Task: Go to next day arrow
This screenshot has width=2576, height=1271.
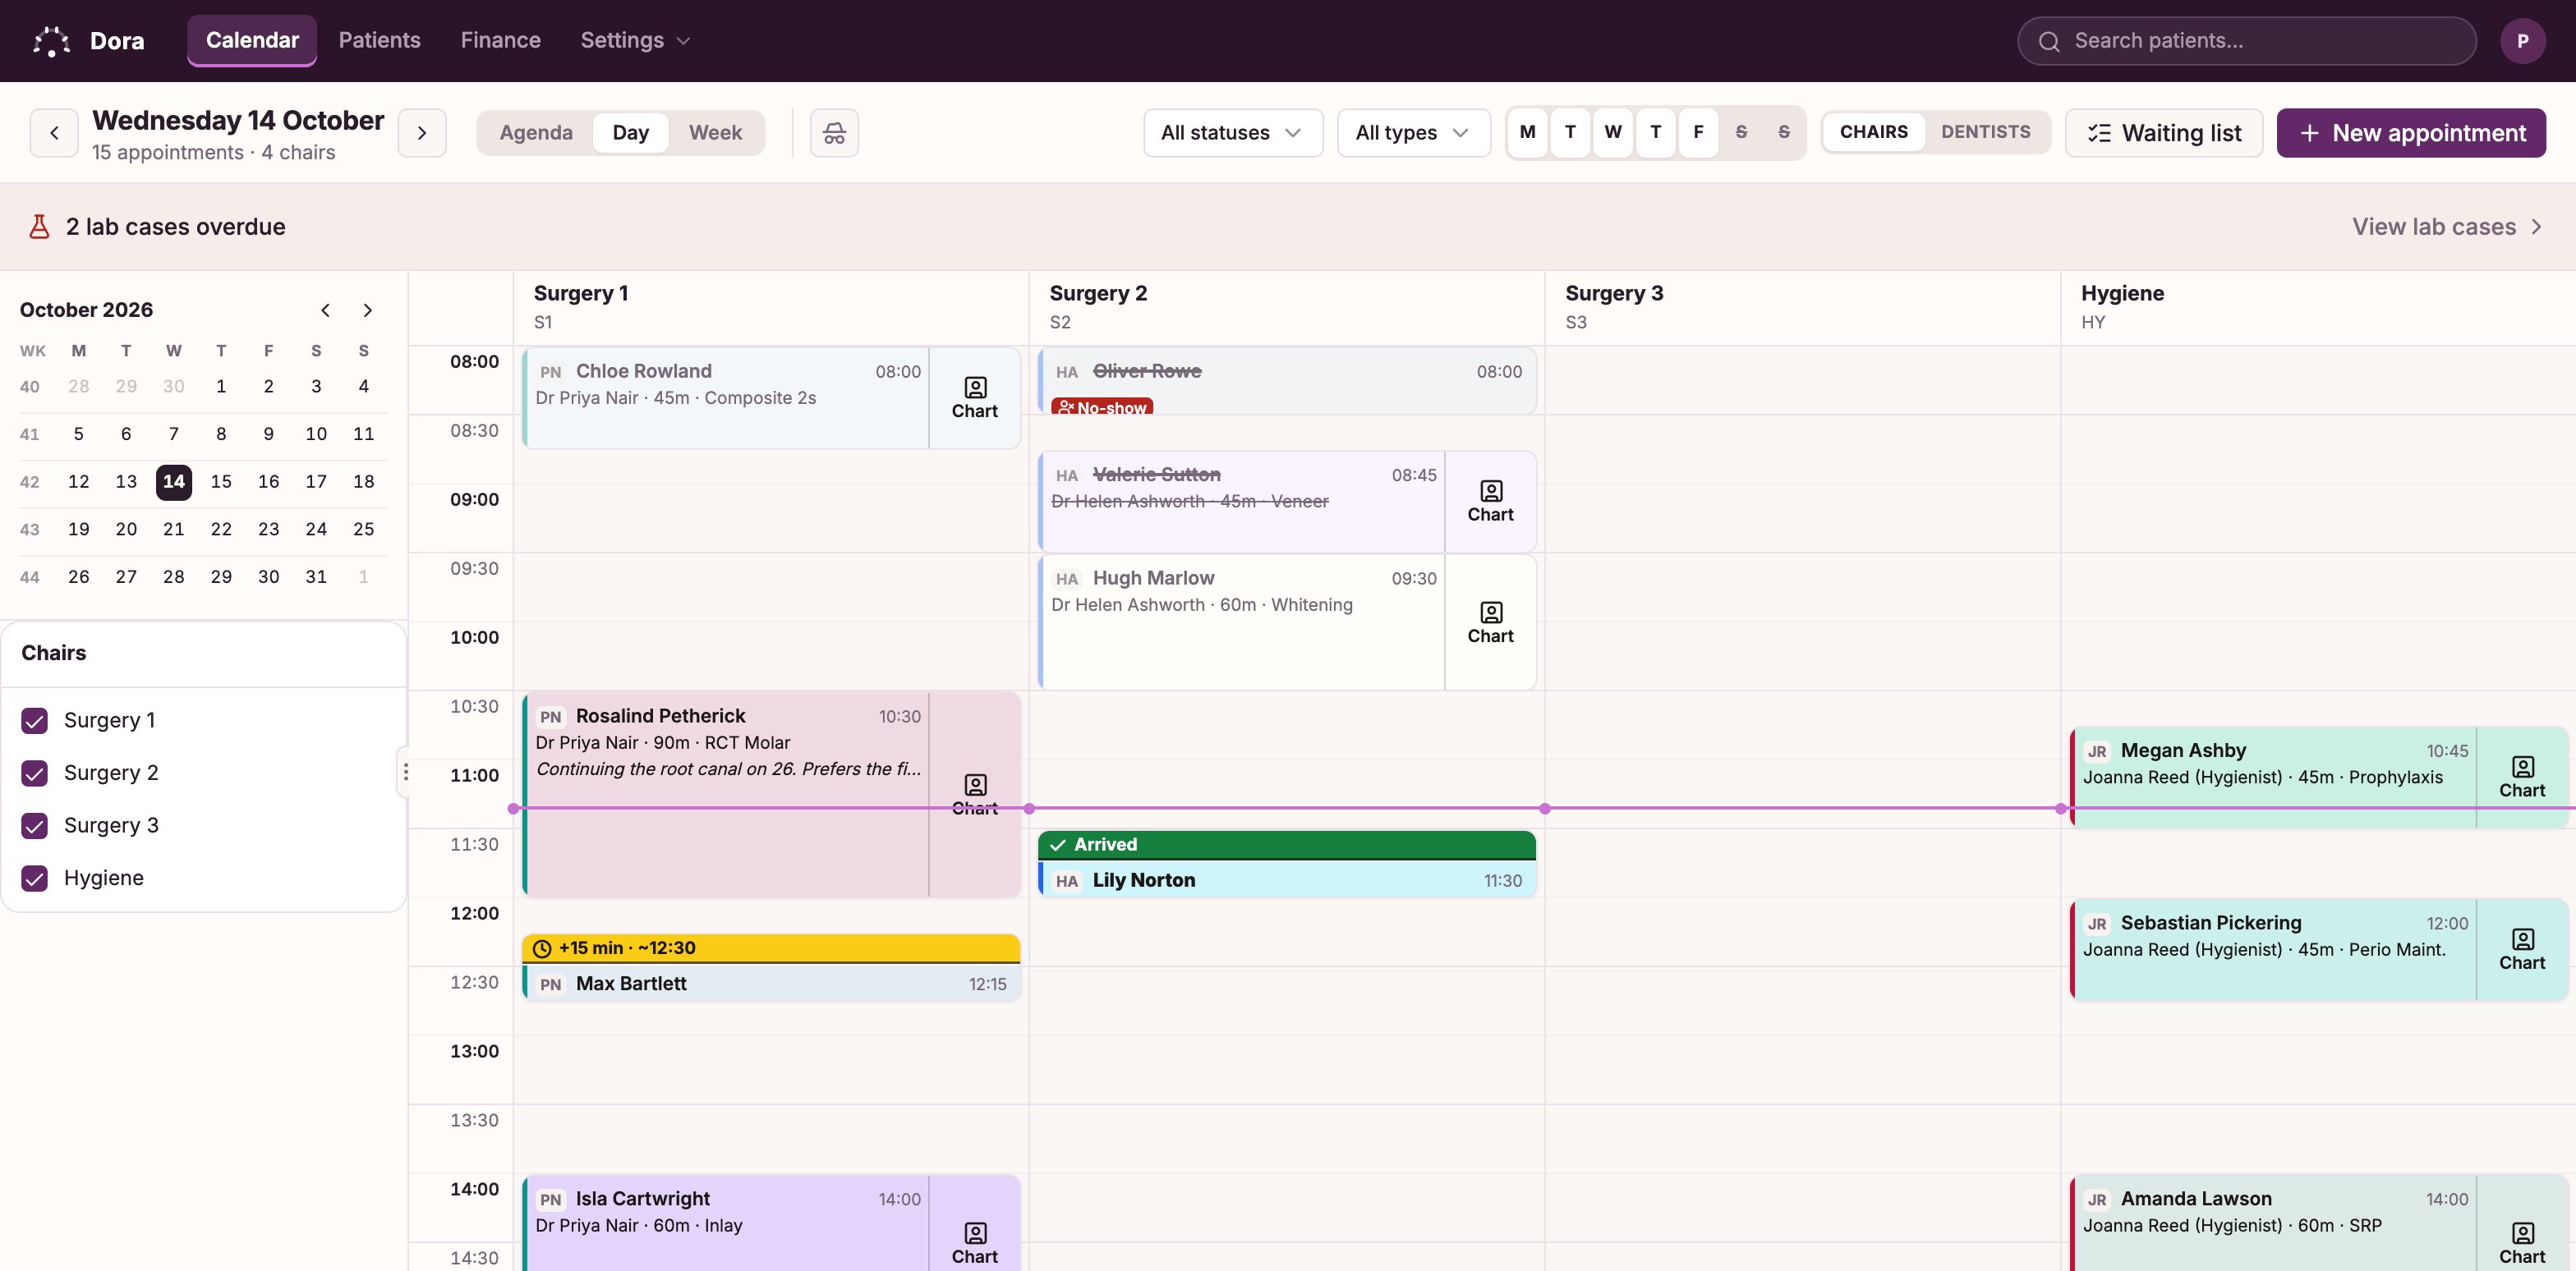Action: tap(422, 133)
